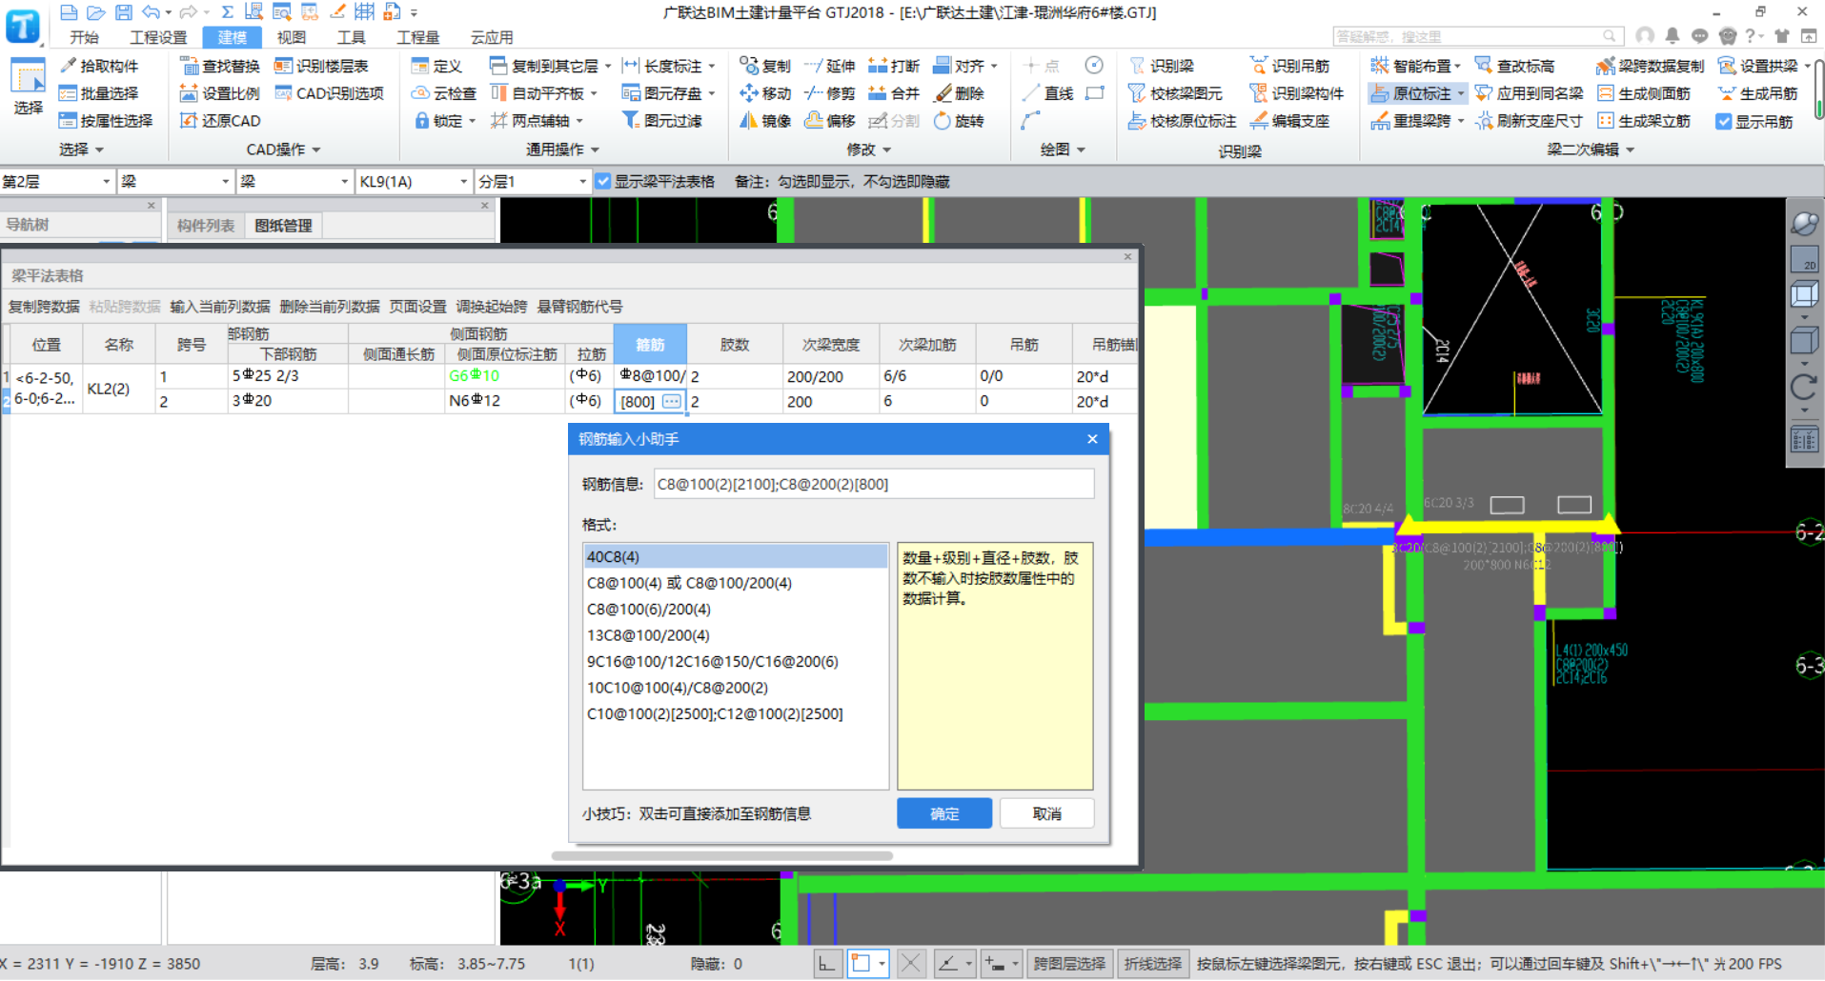Click the 编辑支座 edit support tool
The height and width of the screenshot is (981, 1825).
[1289, 121]
